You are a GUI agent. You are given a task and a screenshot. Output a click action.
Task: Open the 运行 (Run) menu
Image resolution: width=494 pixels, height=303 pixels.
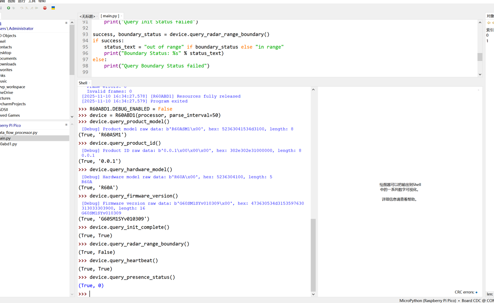tap(21, 1)
